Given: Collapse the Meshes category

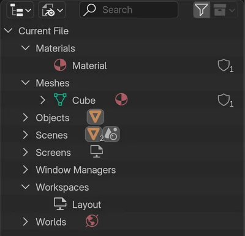Looking at the screenshot, I should click(x=26, y=83).
